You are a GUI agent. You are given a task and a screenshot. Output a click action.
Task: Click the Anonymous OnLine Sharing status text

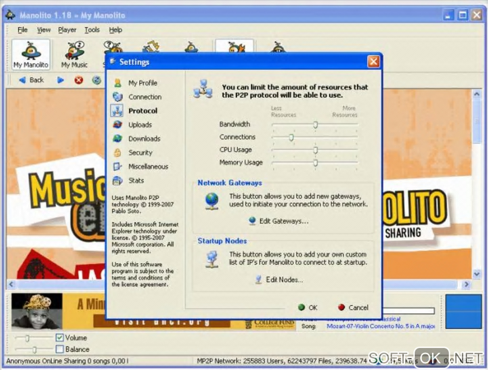(x=67, y=361)
